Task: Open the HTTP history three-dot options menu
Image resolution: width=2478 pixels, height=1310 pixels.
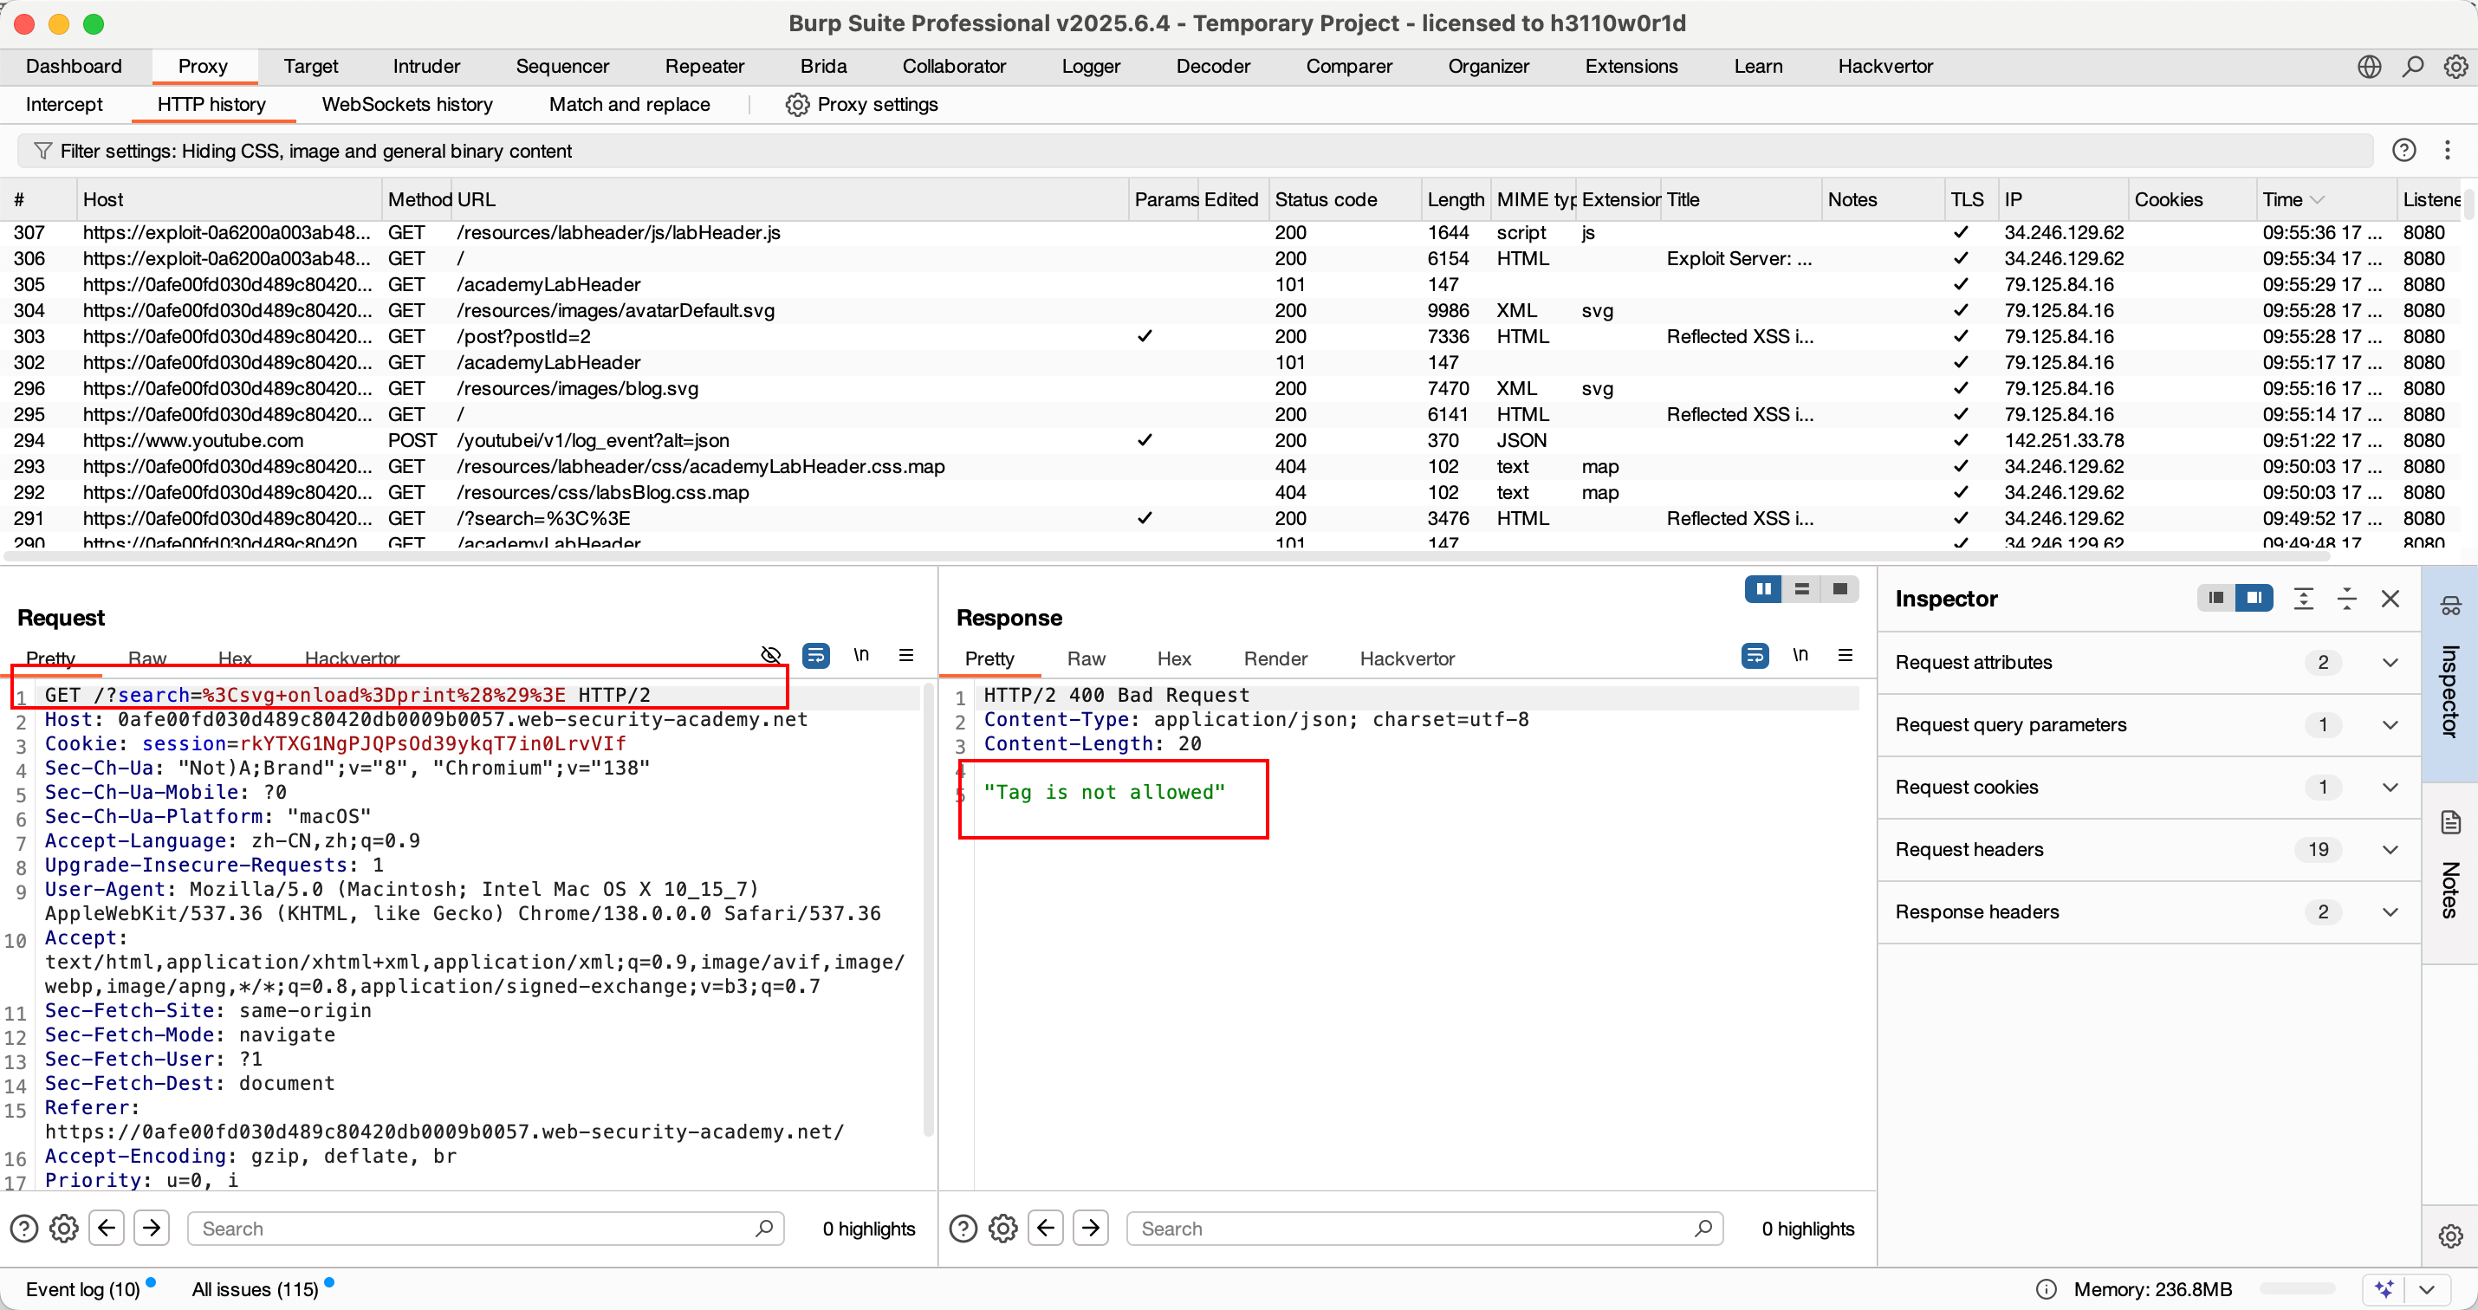Action: [x=2449, y=150]
